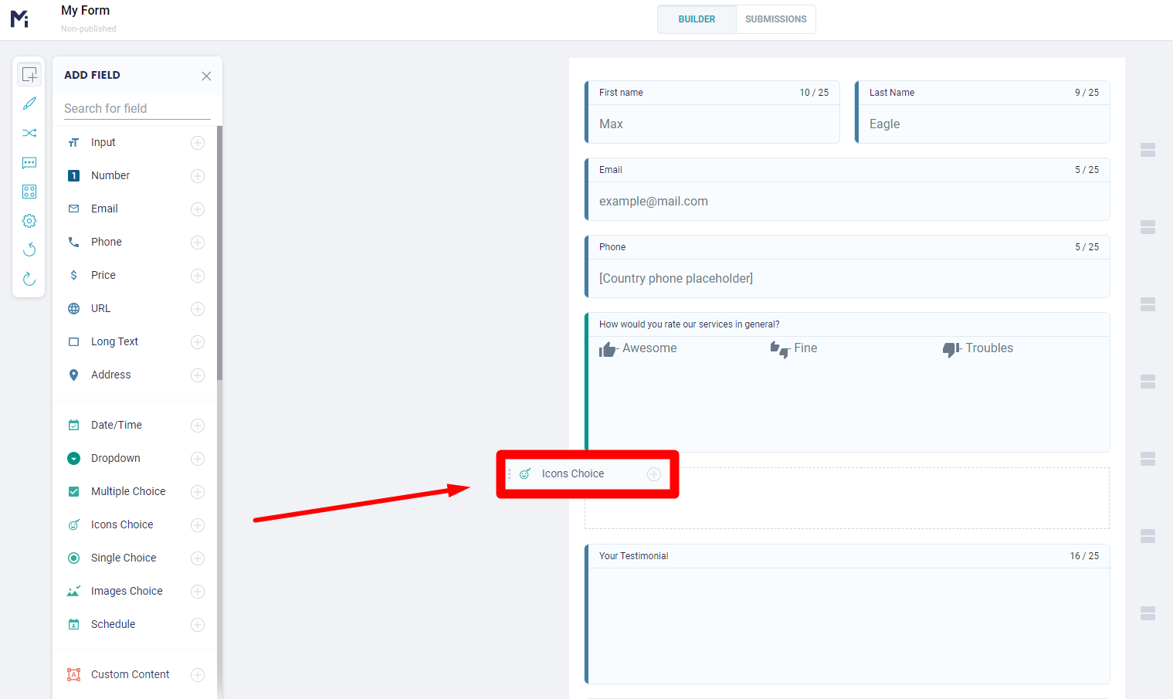
Task: Add a Long Text field with plus icon
Action: [x=198, y=342]
